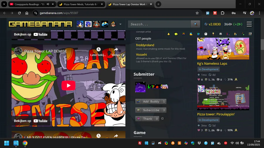The height and width of the screenshot is (148, 264).
Task: Switch to Pizza Tower Mods, Tutorials tab
Action: click(80, 4)
